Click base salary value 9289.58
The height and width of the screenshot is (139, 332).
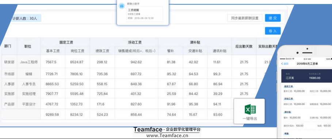(x=52, y=115)
